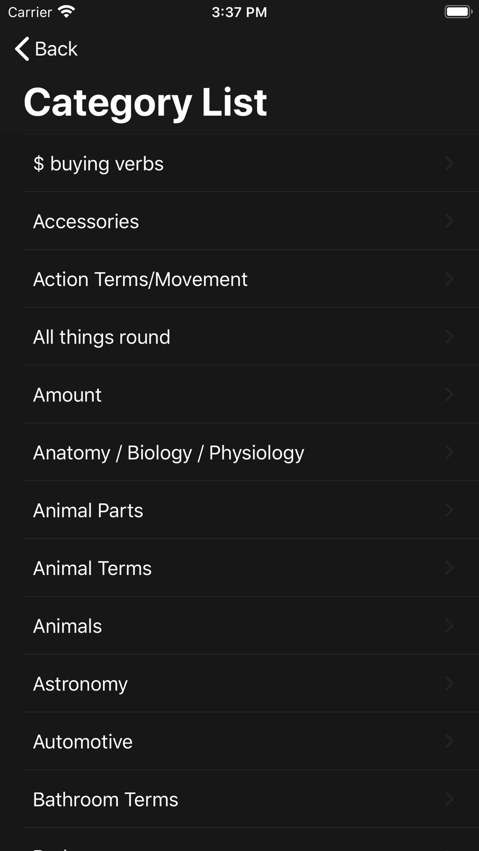Tap disclosure arrow for Action Terms/Movement
The height and width of the screenshot is (851, 479).
449,279
